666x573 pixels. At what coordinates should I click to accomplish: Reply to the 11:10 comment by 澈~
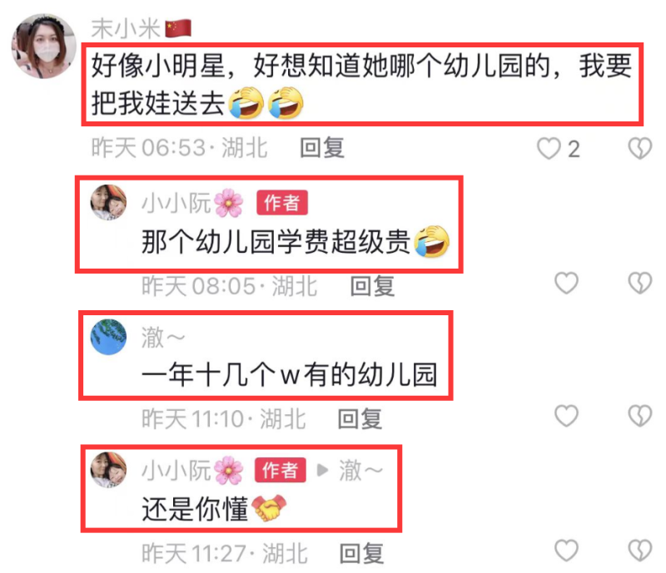pos(360,419)
